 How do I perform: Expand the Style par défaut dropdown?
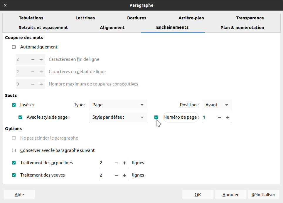pos(118,117)
